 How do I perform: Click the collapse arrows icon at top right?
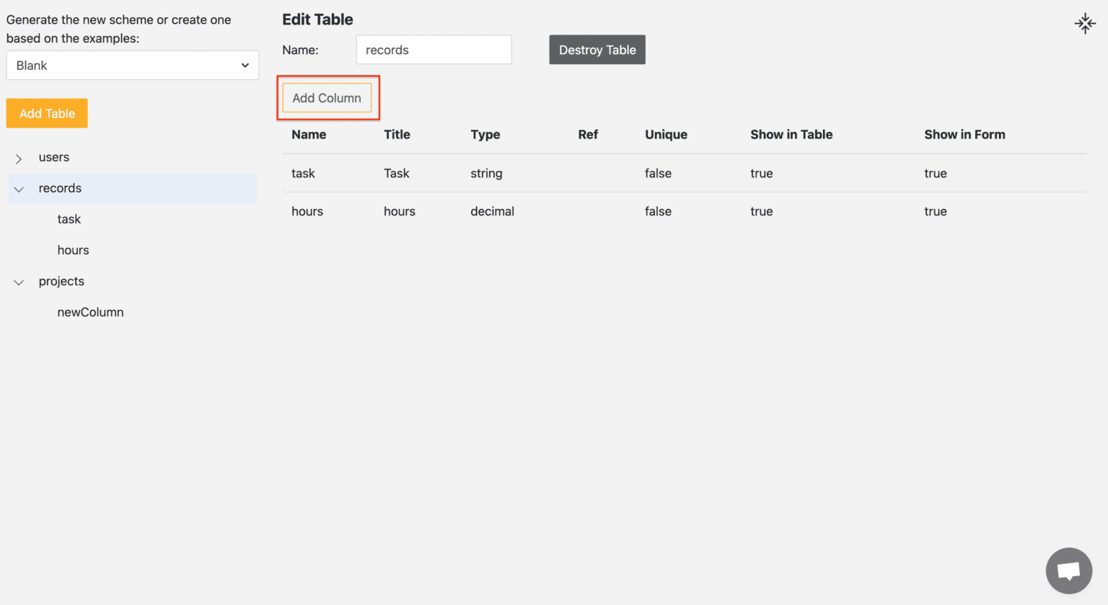click(1084, 23)
